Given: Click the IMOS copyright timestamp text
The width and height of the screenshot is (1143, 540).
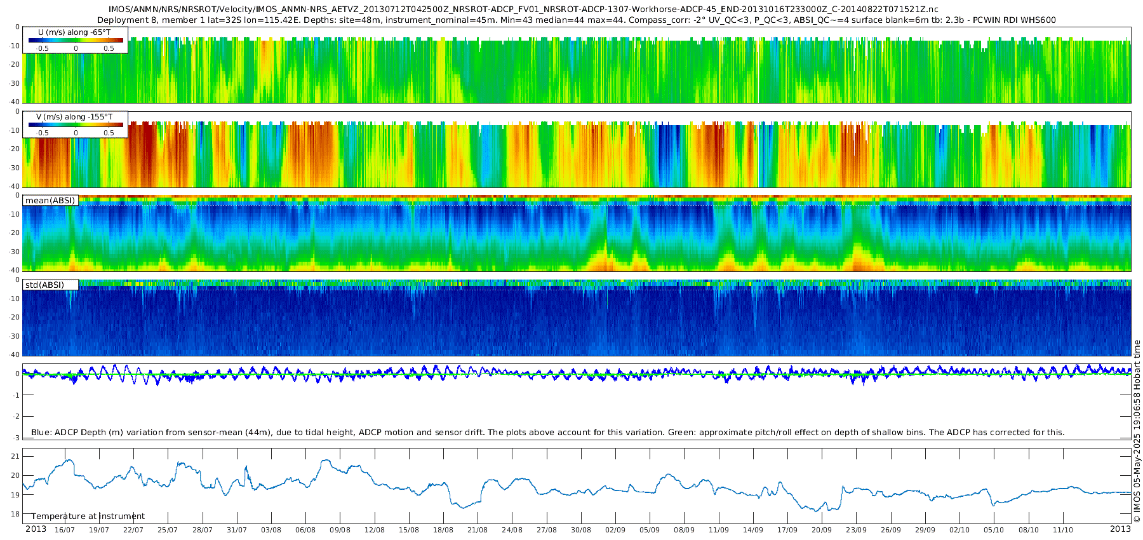Looking at the screenshot, I should (1137, 432).
